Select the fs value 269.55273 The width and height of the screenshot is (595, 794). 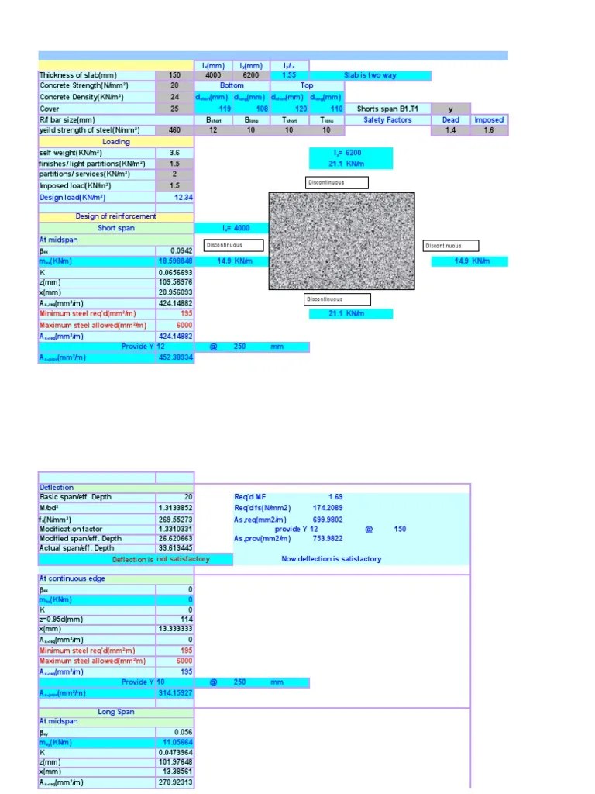click(x=174, y=520)
